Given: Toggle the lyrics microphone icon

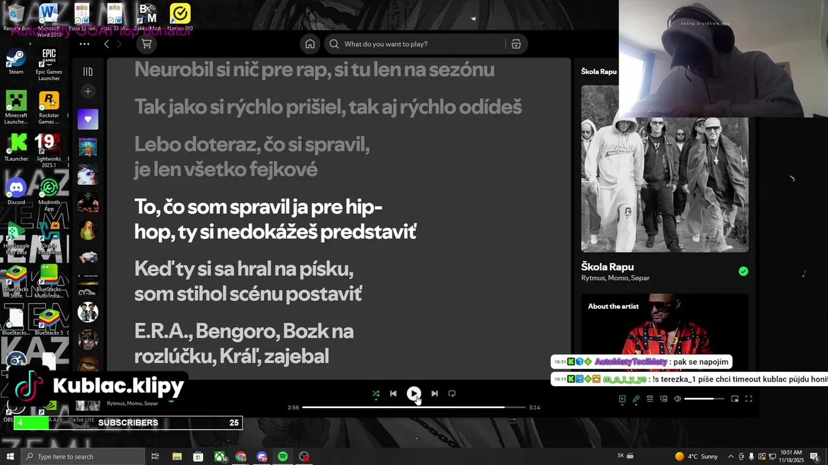Looking at the screenshot, I should [636, 398].
